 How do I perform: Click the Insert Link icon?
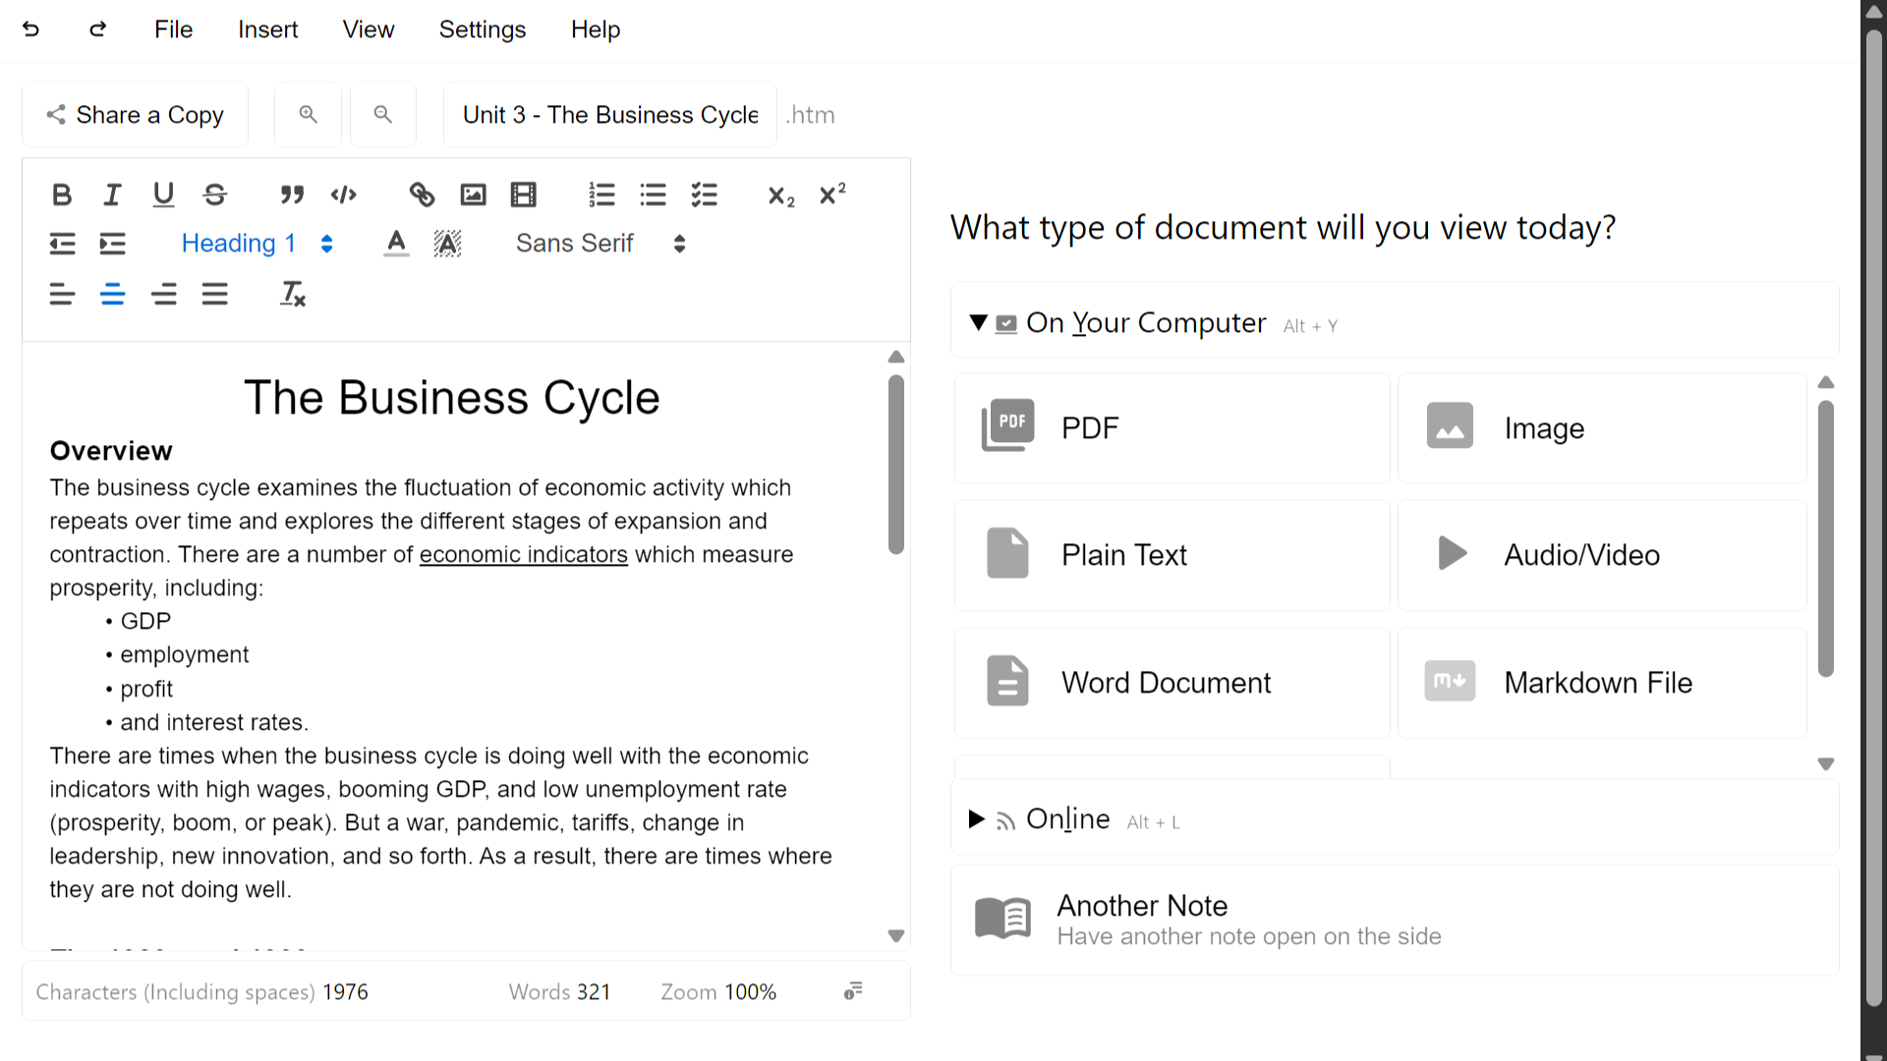point(422,195)
